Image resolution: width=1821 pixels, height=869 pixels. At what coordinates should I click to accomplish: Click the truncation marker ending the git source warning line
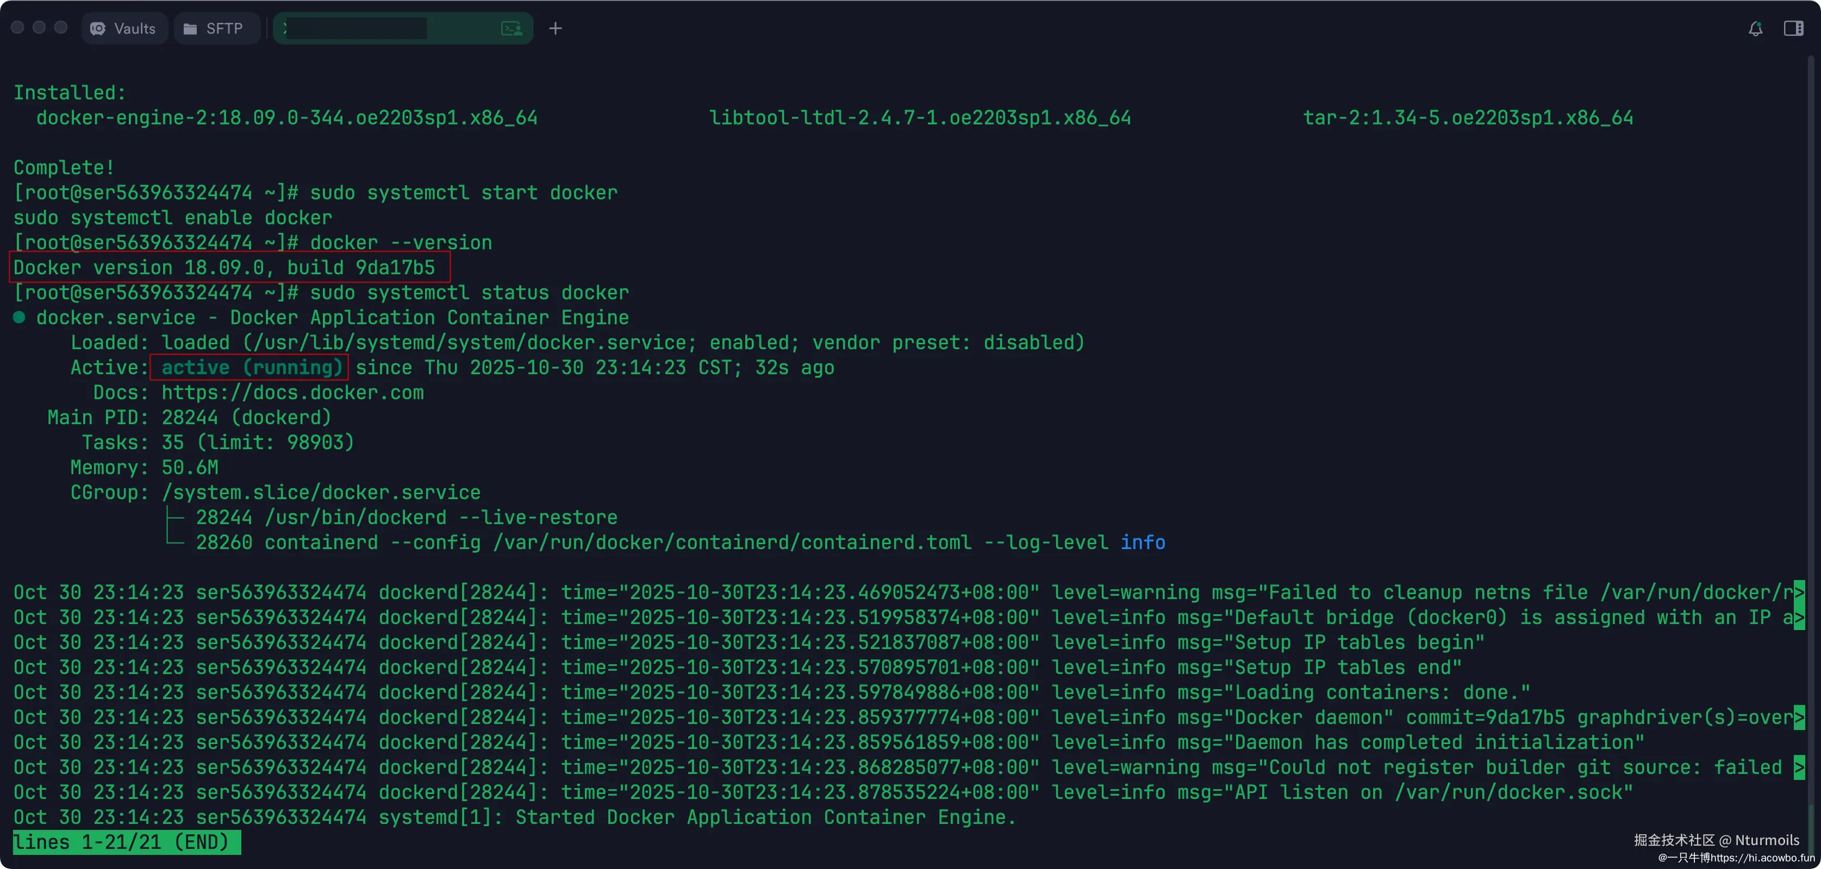point(1799,767)
